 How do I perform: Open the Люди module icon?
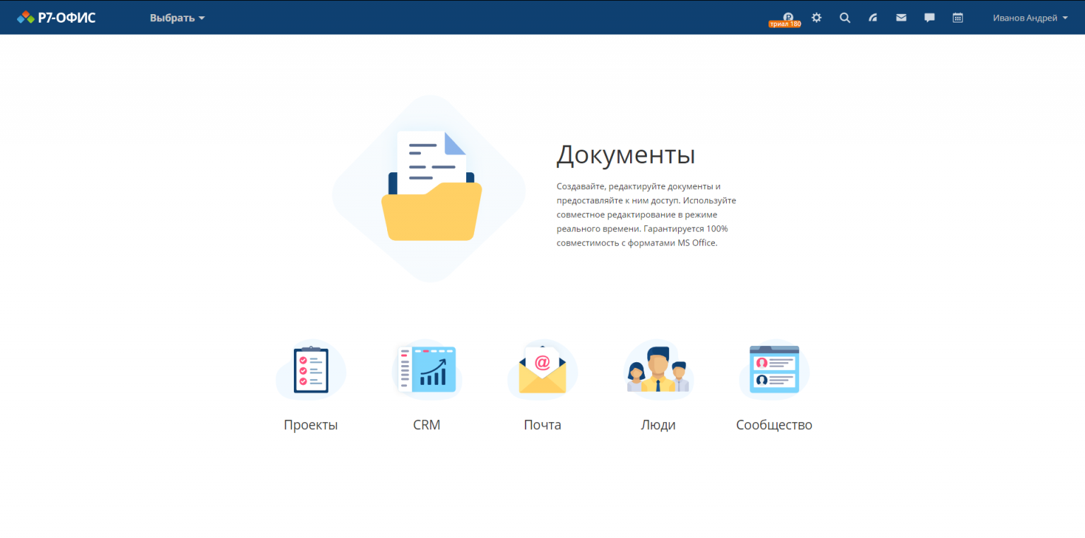(658, 370)
